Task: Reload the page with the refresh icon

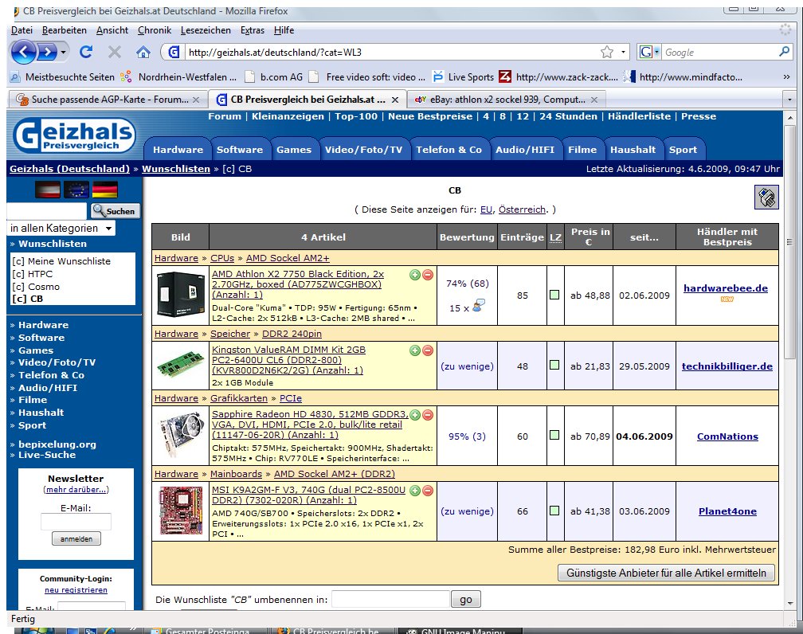Action: [x=86, y=52]
